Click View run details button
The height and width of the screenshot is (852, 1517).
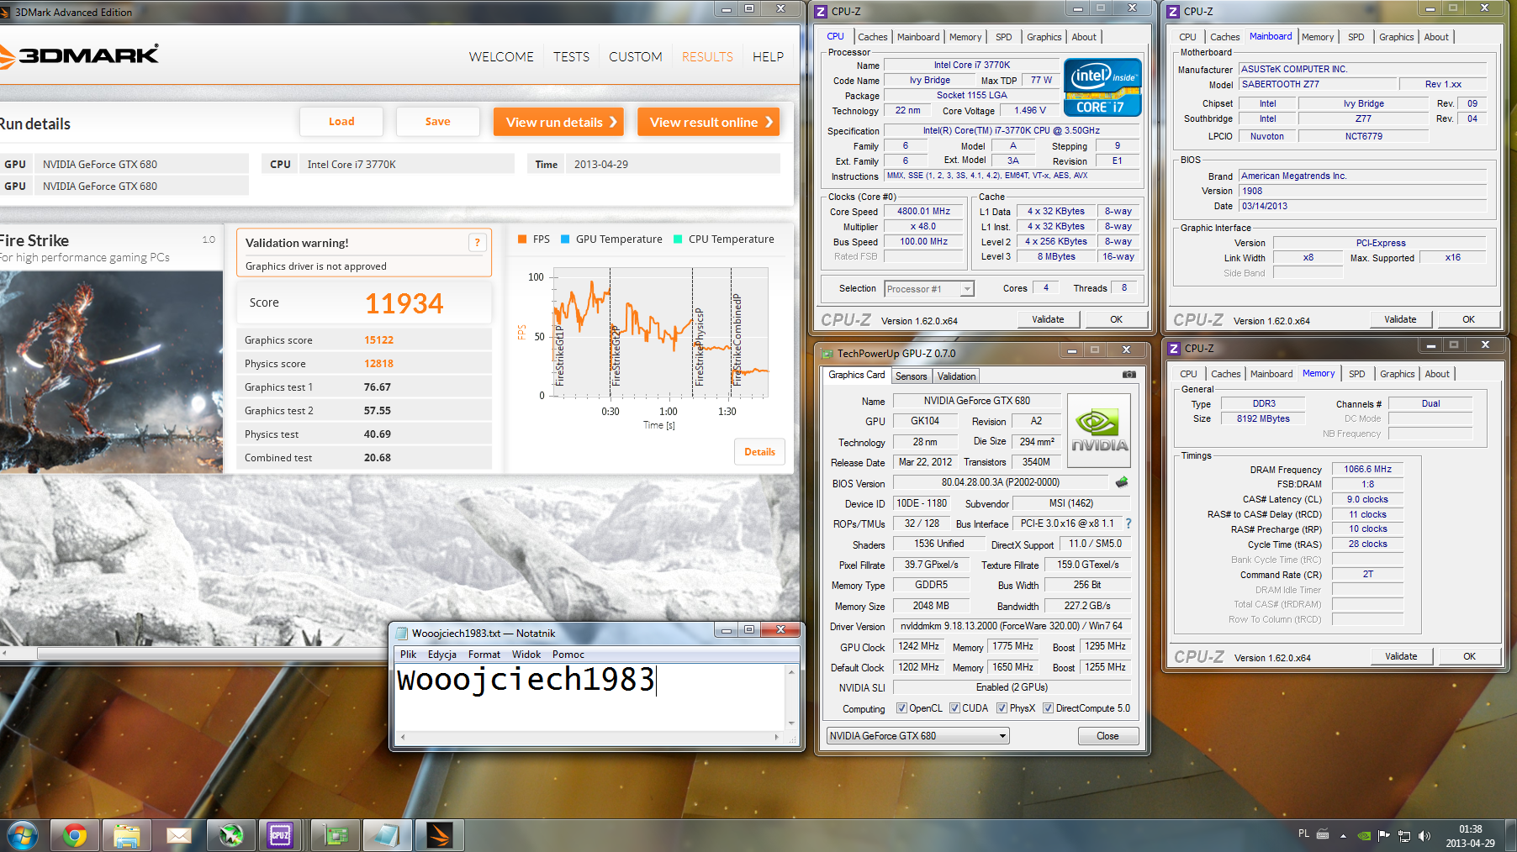click(x=559, y=122)
